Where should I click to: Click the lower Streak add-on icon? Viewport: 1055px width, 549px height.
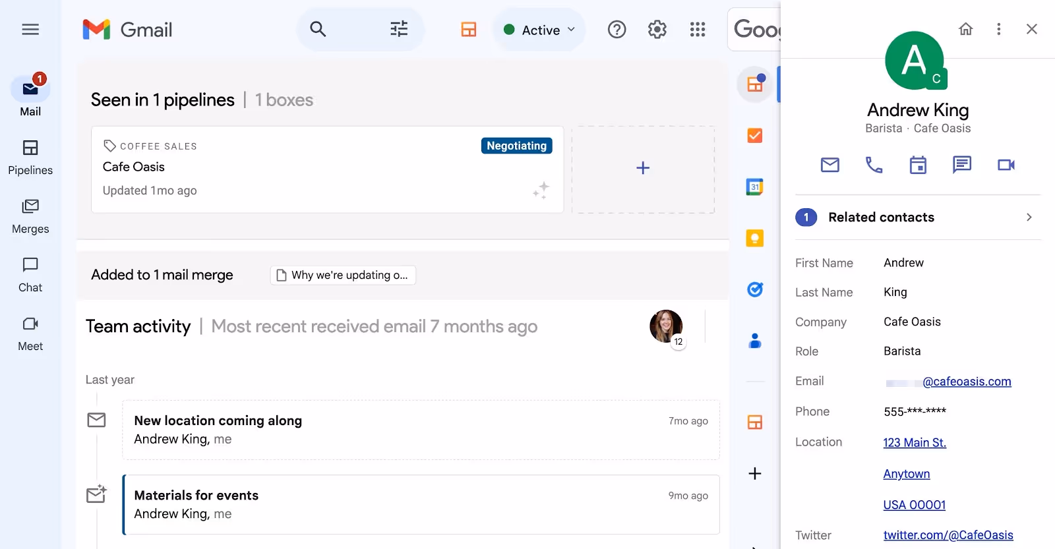tap(755, 422)
